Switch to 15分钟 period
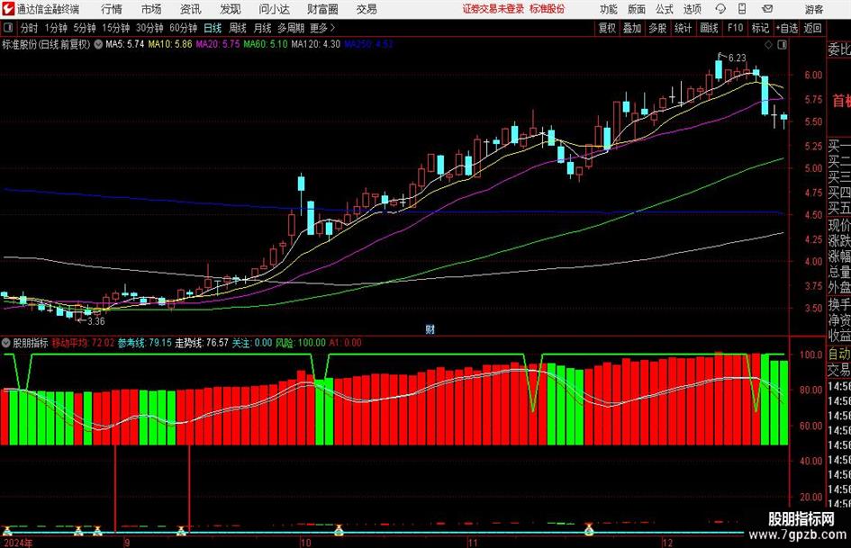Screen dimensions: 851x548 (115, 28)
